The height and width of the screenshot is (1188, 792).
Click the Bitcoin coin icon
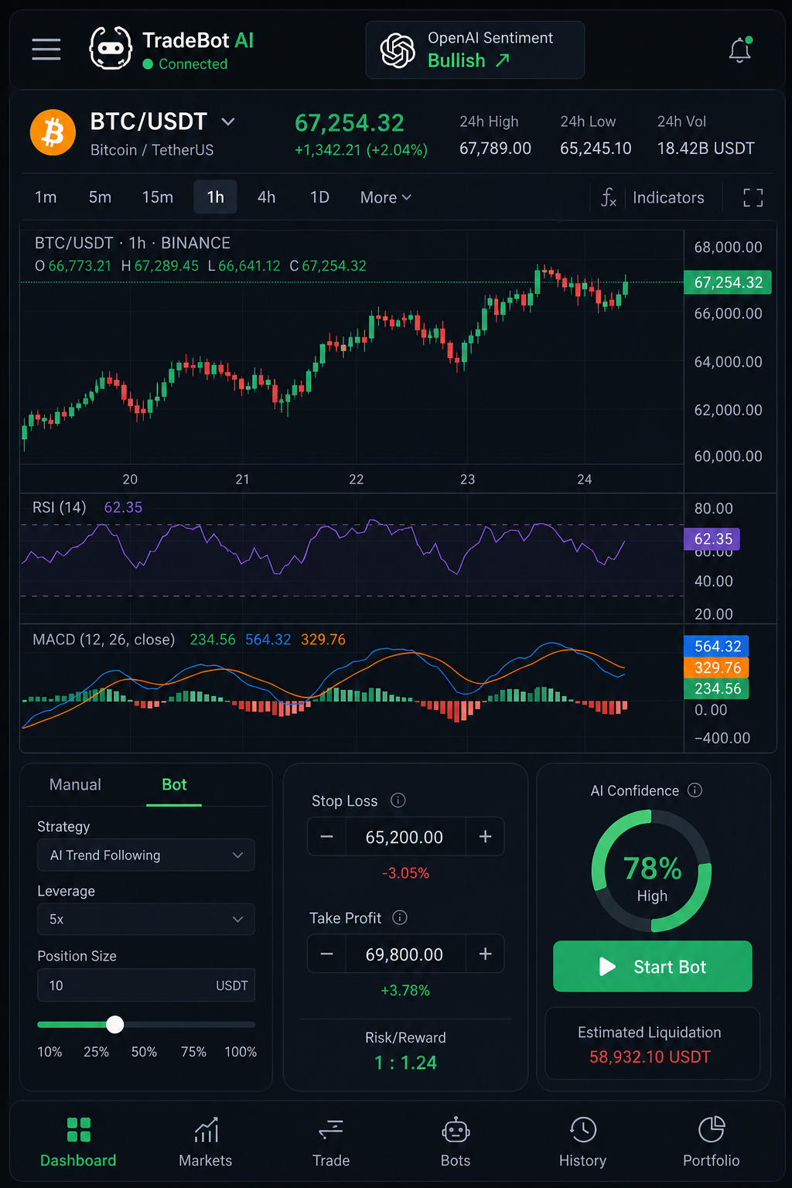click(x=53, y=132)
